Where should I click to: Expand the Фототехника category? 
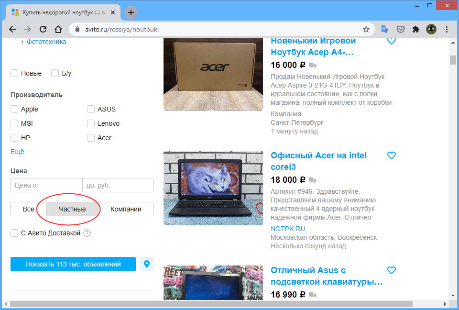coord(46,42)
